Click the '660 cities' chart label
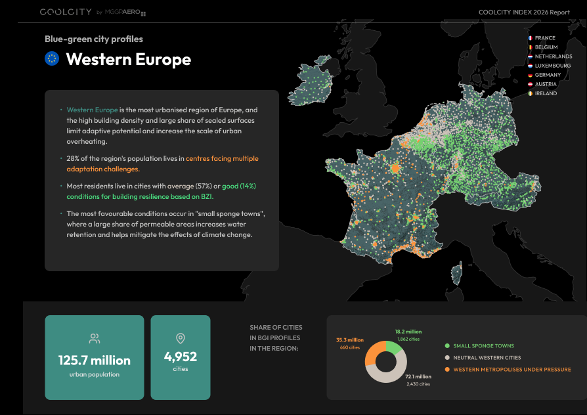 point(350,347)
